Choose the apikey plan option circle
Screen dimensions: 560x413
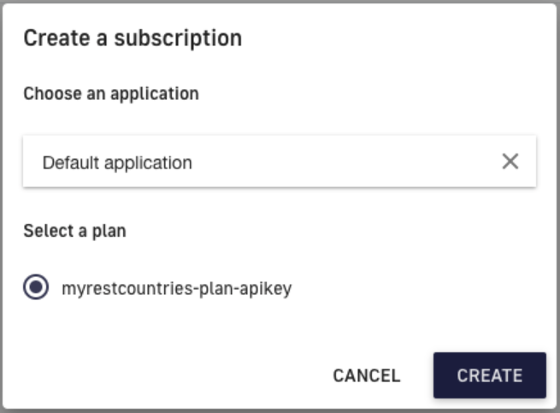[36, 288]
